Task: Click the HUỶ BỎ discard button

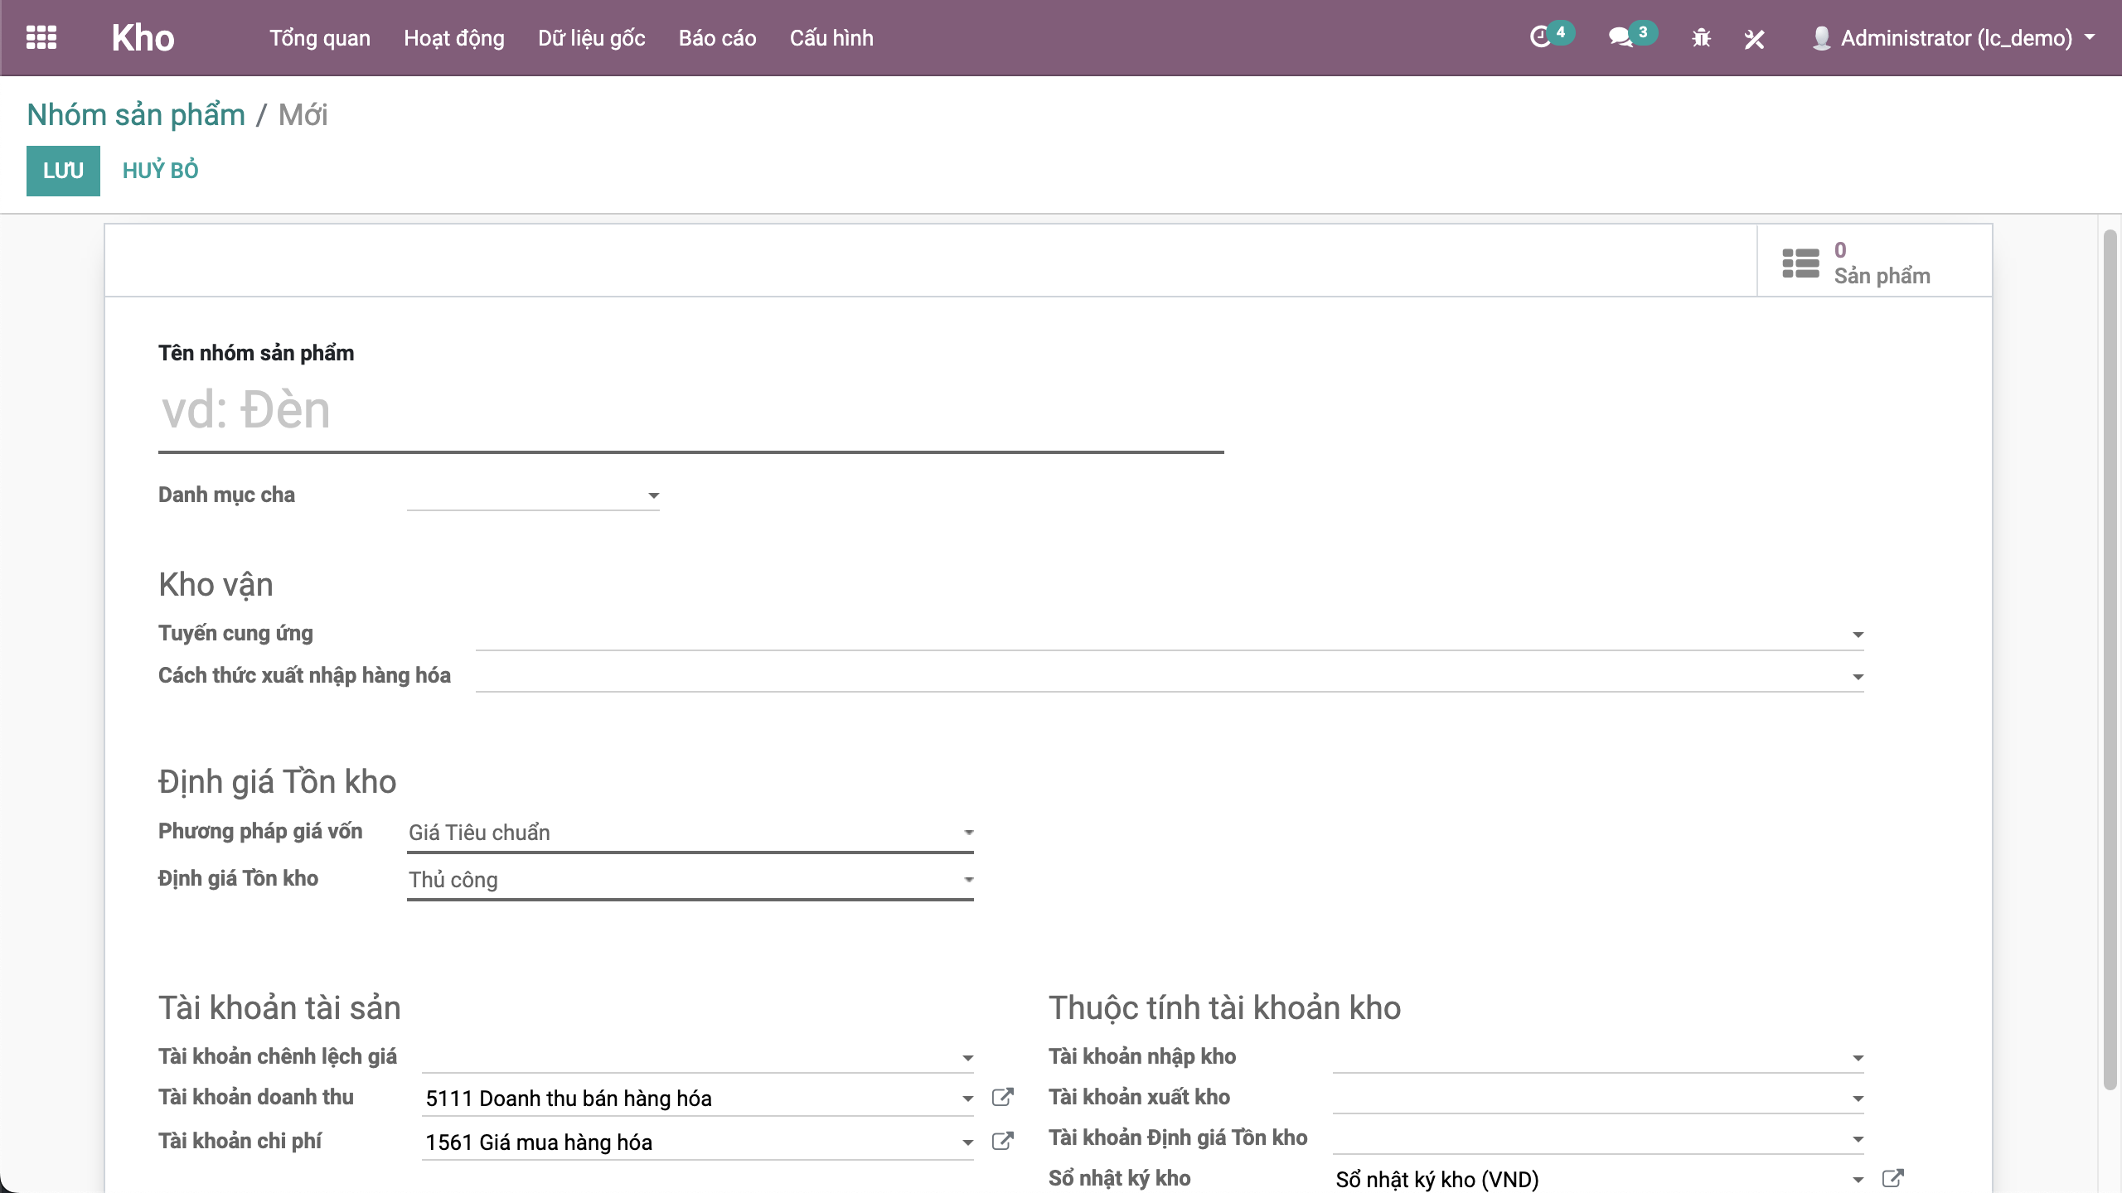Action: tap(160, 171)
